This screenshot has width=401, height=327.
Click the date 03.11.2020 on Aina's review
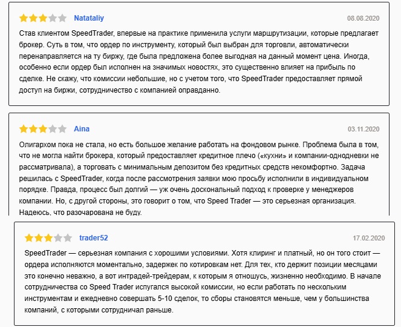[364, 129]
